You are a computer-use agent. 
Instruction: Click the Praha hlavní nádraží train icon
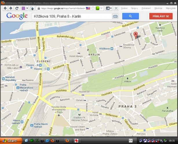tap(32, 125)
